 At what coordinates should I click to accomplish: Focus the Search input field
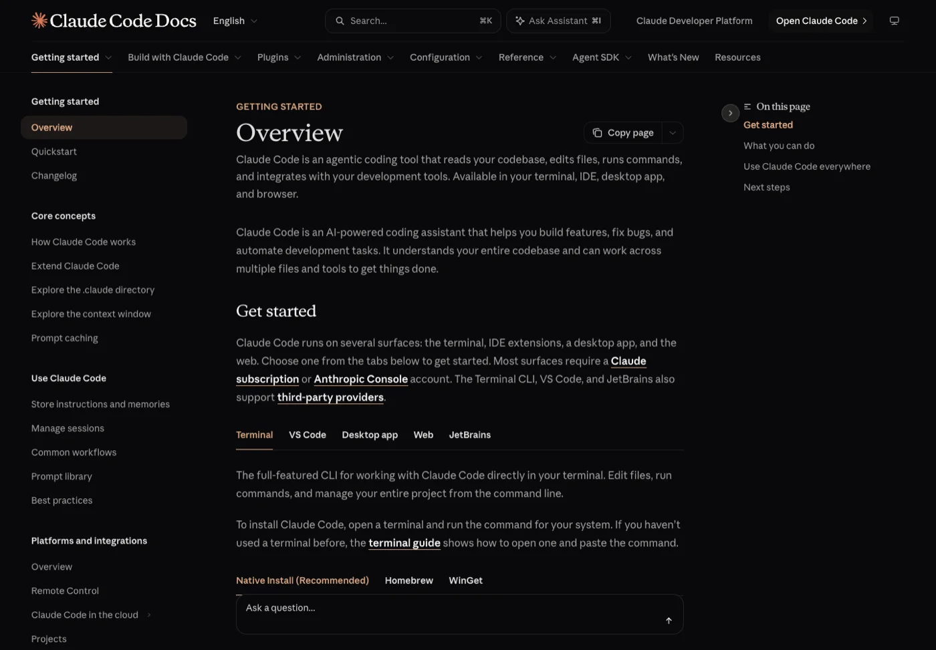point(413,21)
